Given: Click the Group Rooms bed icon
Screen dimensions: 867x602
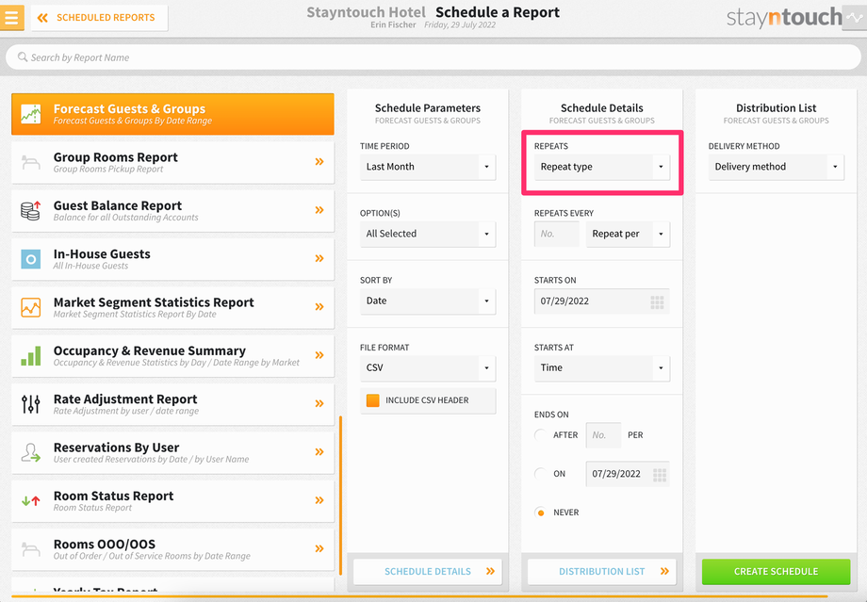Looking at the screenshot, I should pyautogui.click(x=31, y=163).
